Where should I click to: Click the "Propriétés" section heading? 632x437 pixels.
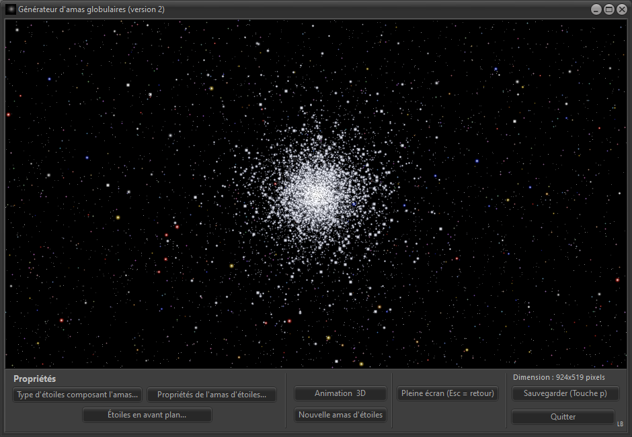[x=34, y=379]
